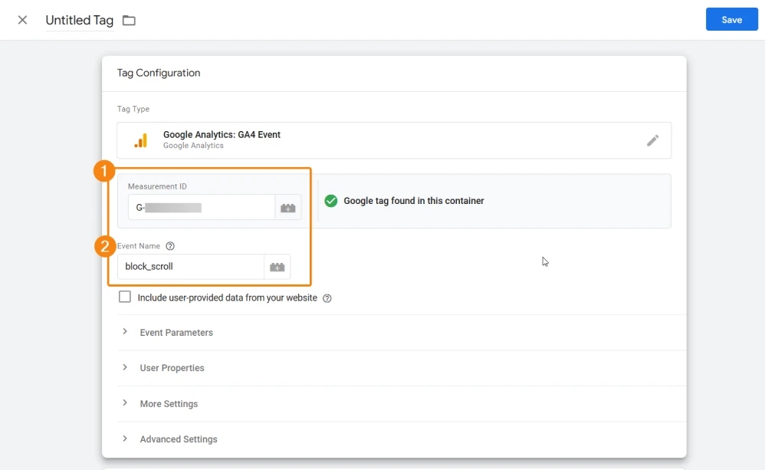Insert variable for Measurement ID
This screenshot has height=470, width=765.
point(288,208)
